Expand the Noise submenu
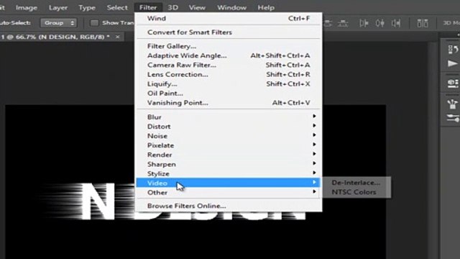Screen dimensions: 460x259 tap(229, 136)
